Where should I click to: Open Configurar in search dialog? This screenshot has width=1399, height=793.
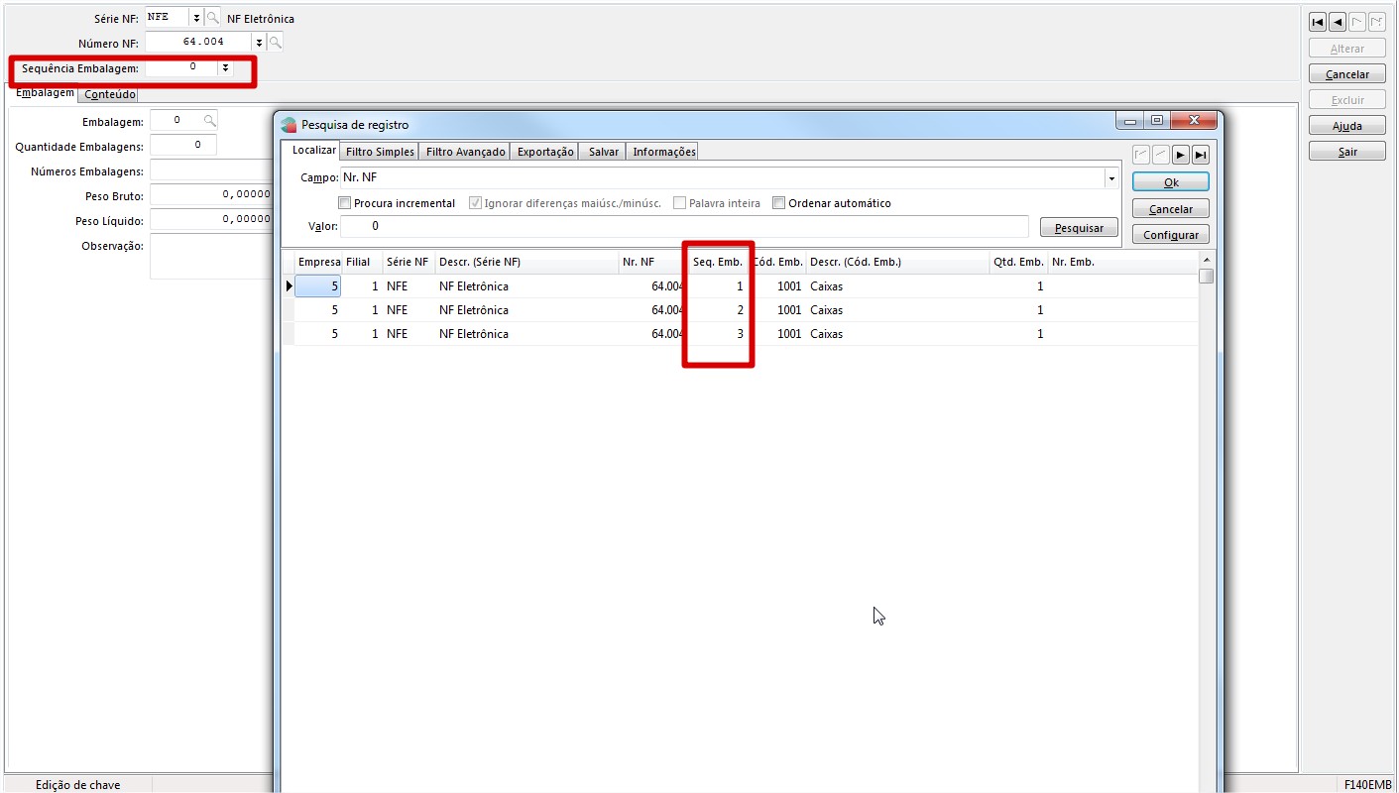(1171, 235)
